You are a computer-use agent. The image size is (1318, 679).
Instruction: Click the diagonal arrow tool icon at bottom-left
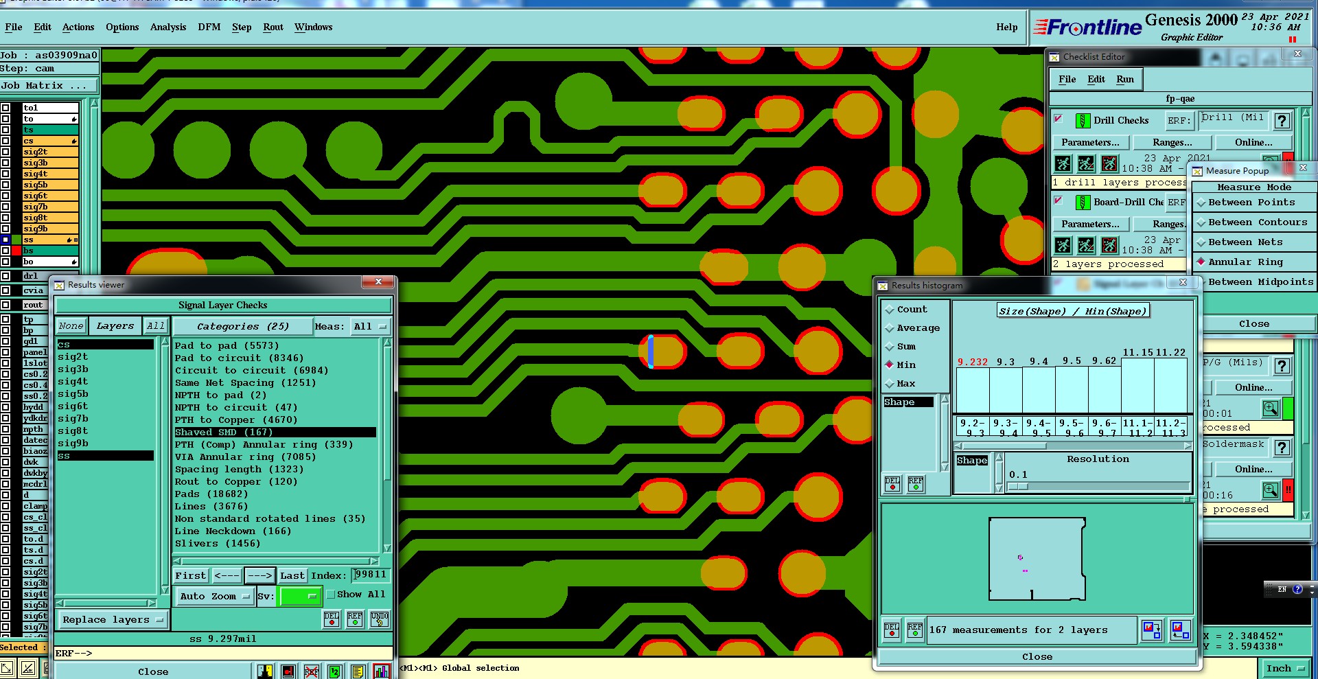pos(7,668)
